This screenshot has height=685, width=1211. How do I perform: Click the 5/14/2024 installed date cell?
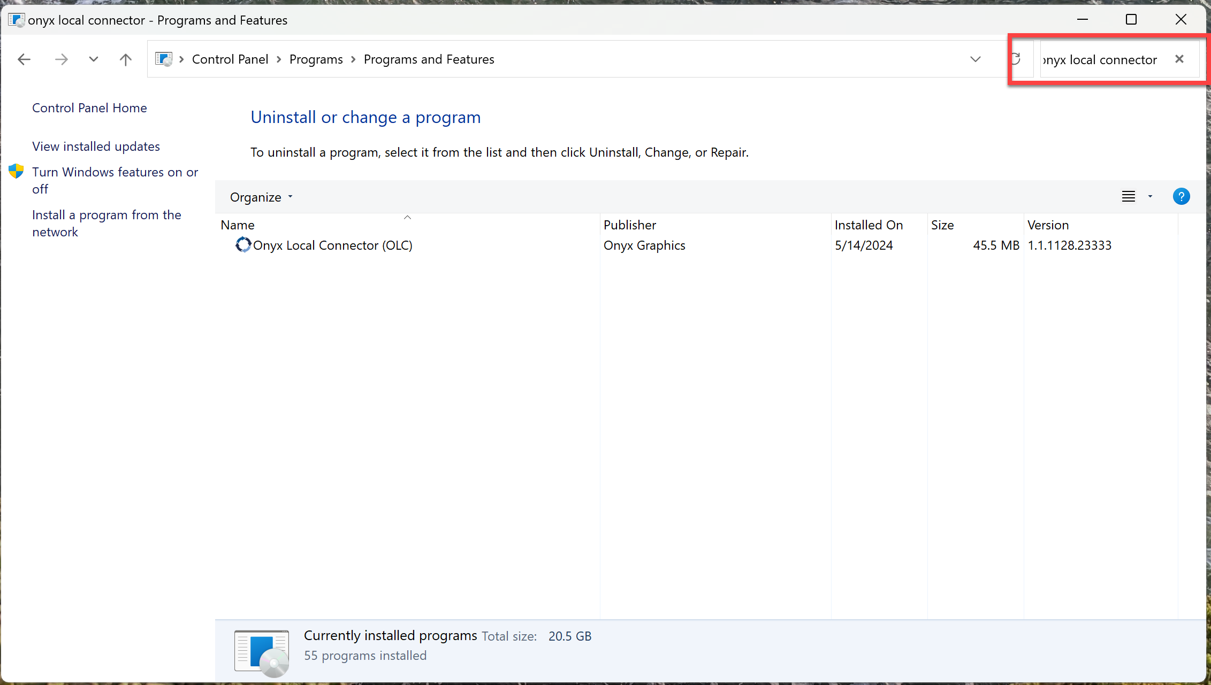coord(864,245)
